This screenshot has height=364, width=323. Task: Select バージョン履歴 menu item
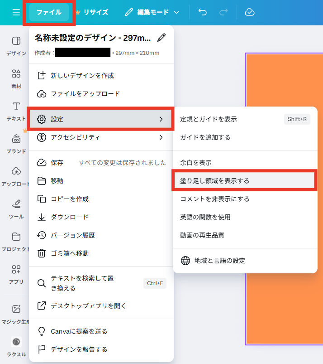click(72, 235)
